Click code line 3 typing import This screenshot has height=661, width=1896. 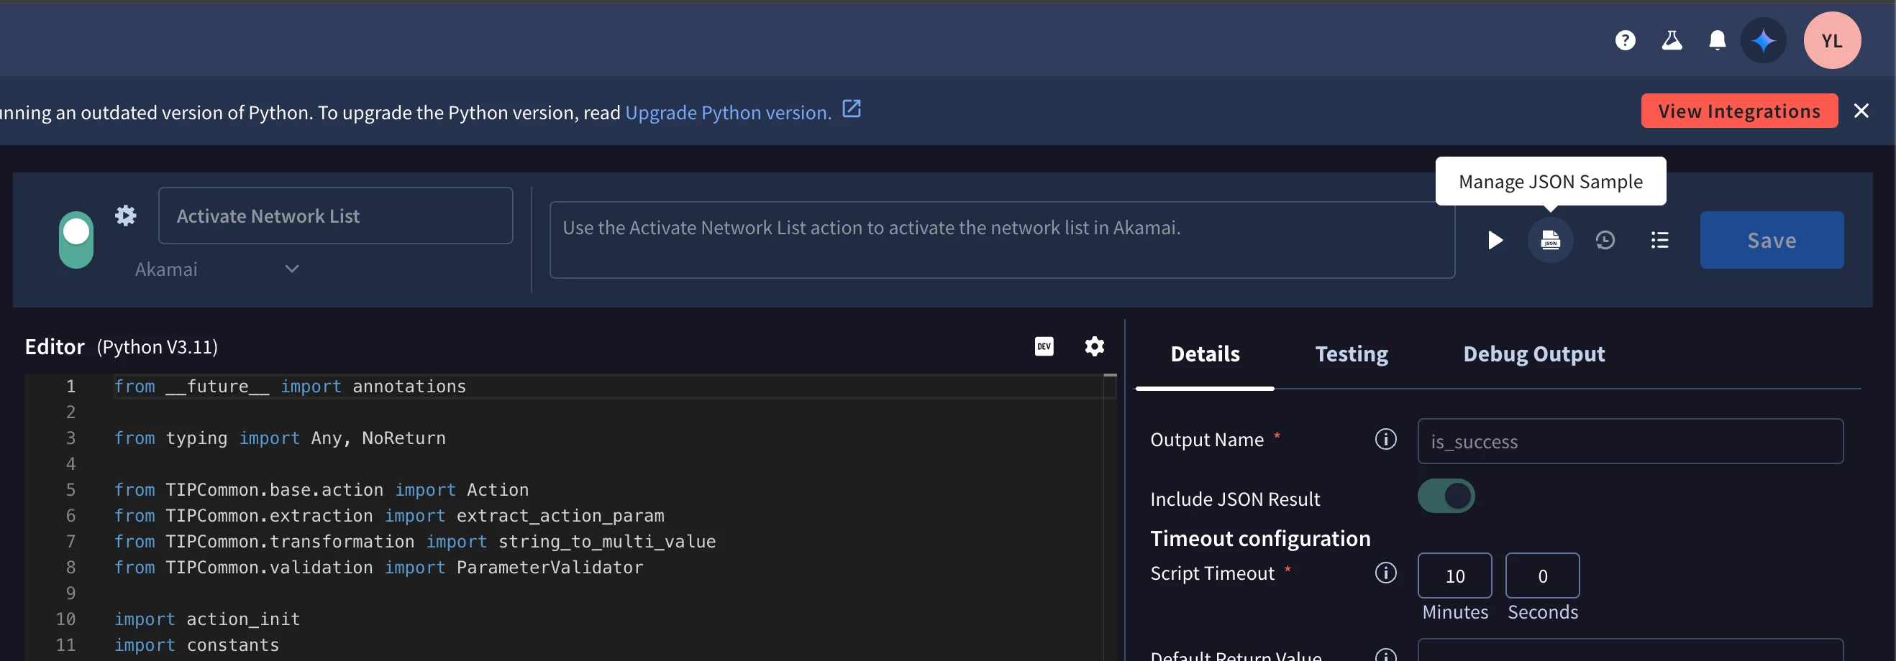tap(280, 438)
